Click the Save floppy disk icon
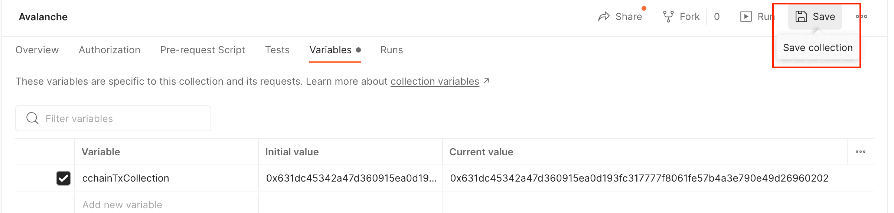894x213 pixels. pyautogui.click(x=801, y=17)
